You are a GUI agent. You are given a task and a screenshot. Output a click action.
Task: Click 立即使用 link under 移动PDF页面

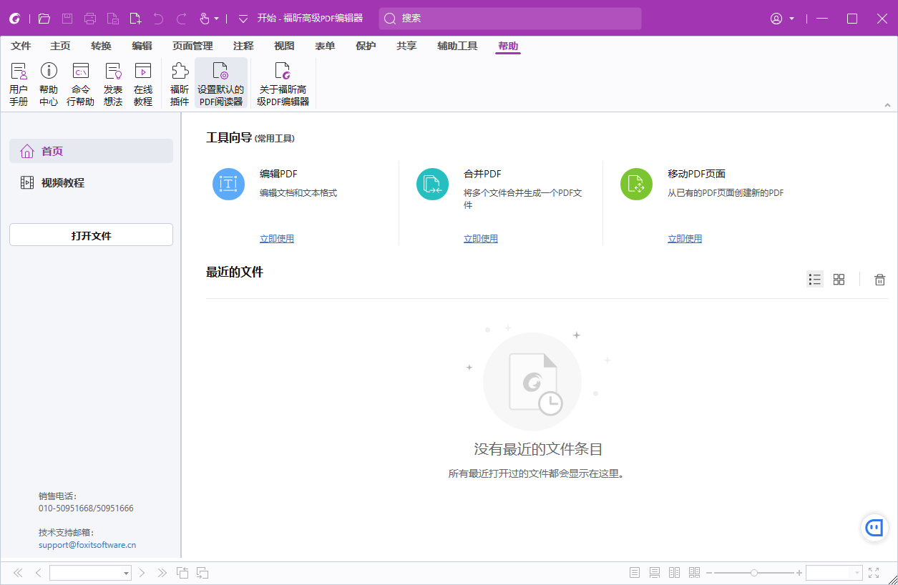pyautogui.click(x=685, y=239)
